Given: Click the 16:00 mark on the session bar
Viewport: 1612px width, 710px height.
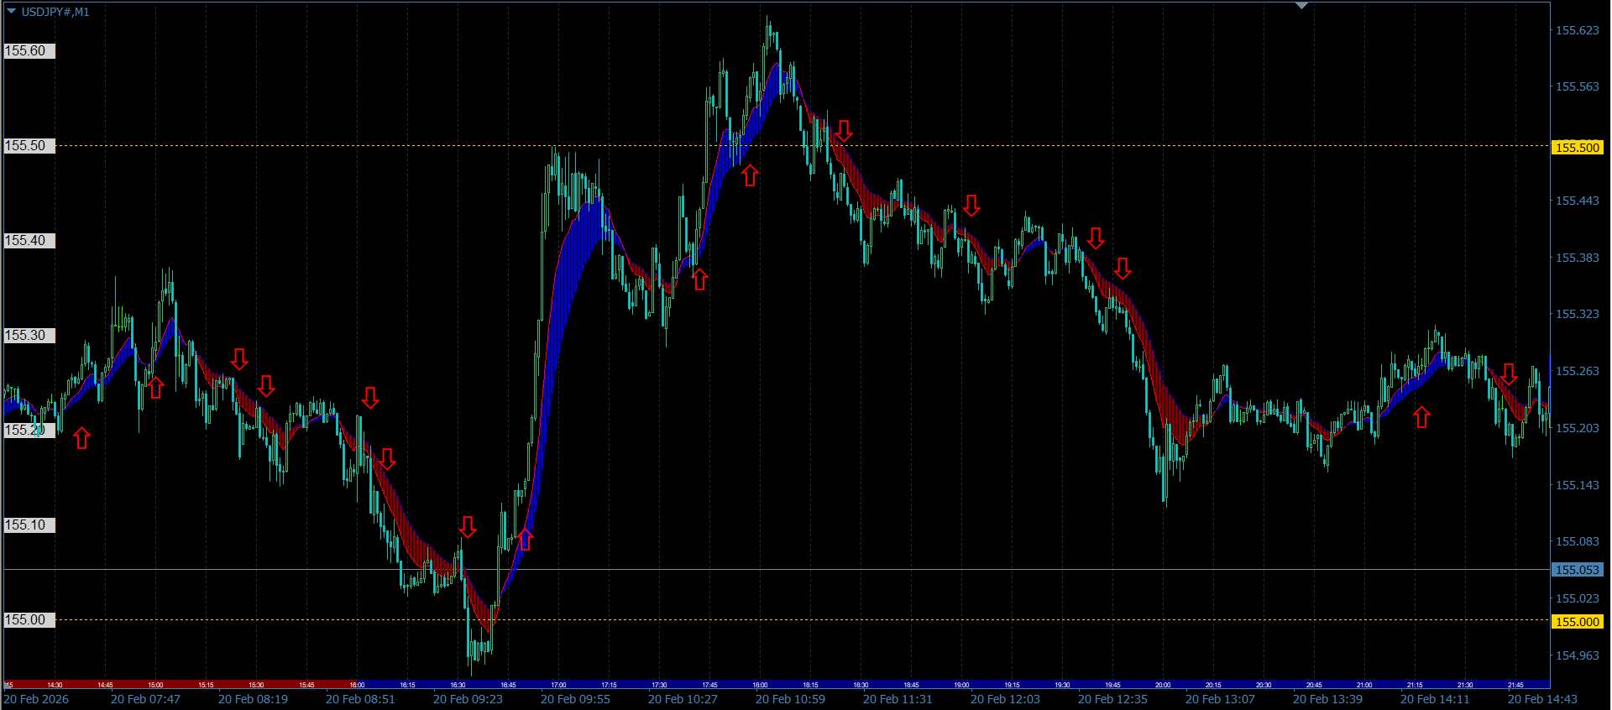Looking at the screenshot, I should 357,685.
